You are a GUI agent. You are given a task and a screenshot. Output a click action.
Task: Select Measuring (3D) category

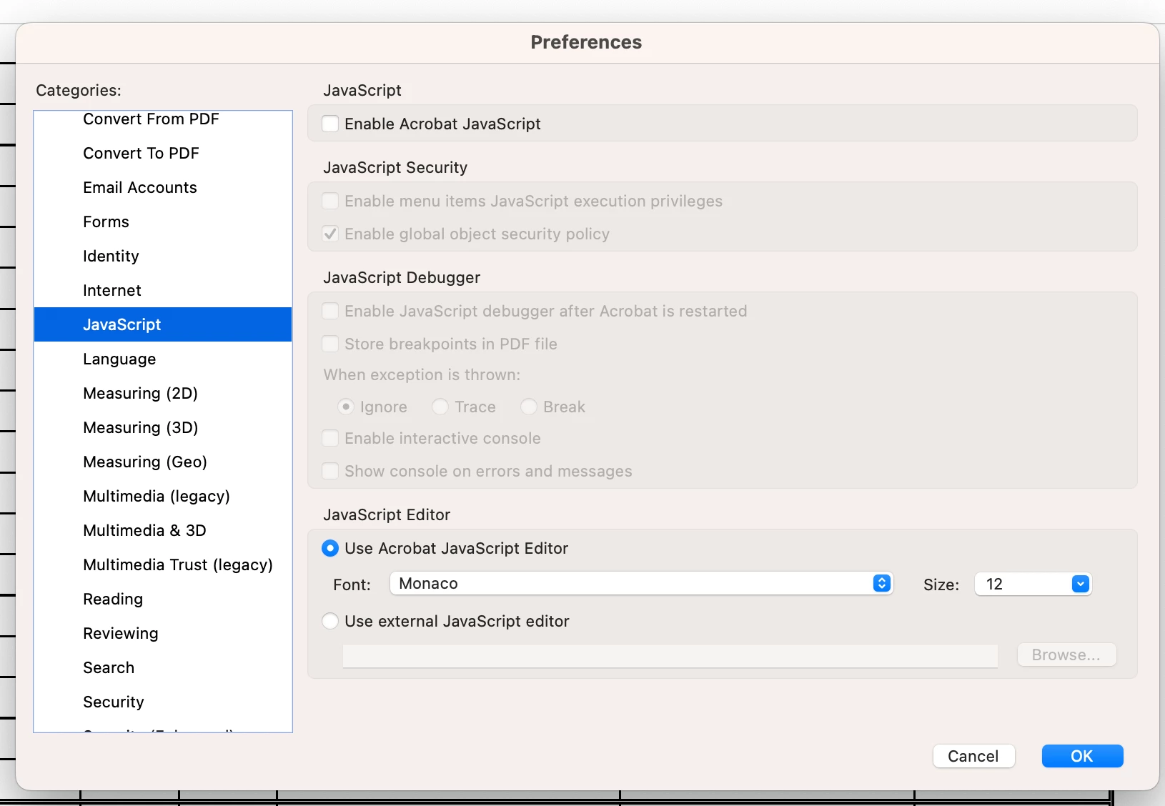[x=163, y=427]
